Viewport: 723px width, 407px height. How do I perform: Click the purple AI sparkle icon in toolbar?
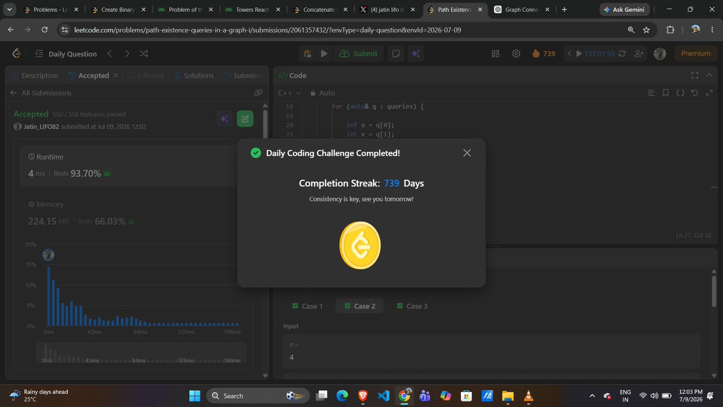click(415, 54)
